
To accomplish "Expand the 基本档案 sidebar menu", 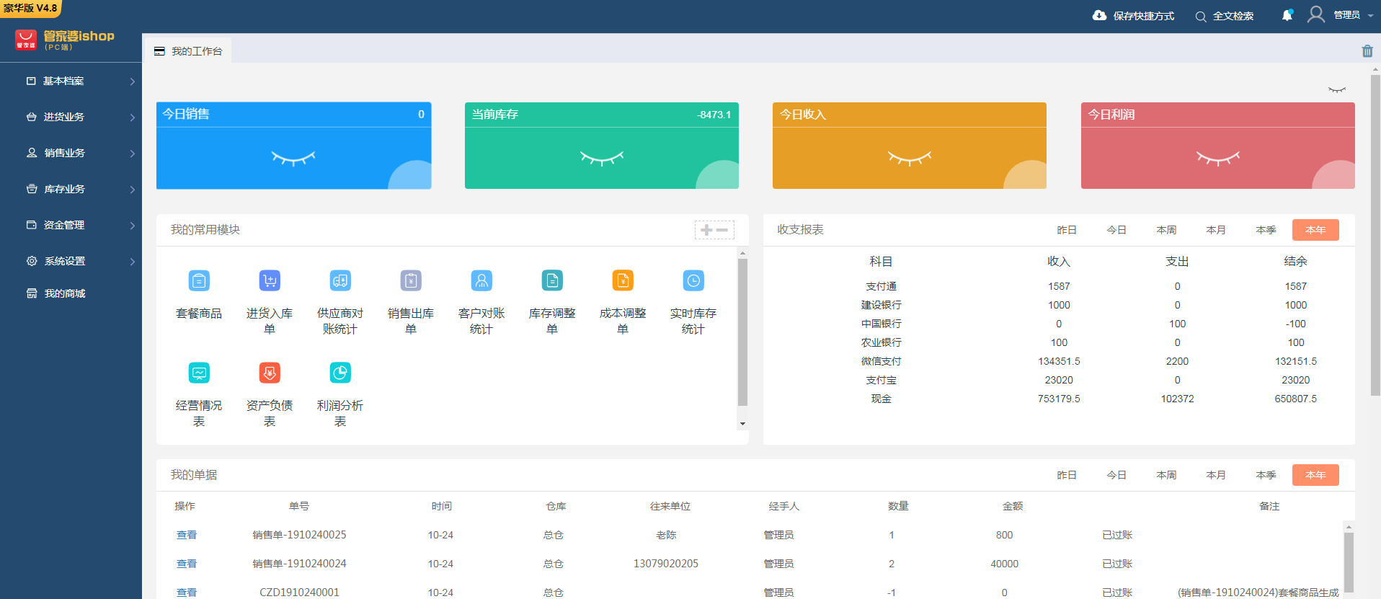I will [71, 81].
